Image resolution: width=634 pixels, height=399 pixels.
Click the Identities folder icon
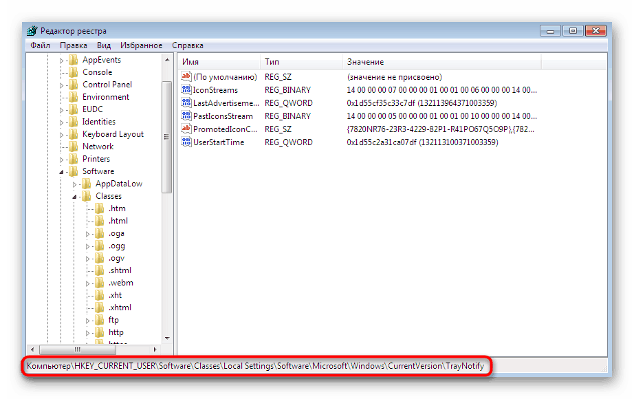click(x=73, y=122)
